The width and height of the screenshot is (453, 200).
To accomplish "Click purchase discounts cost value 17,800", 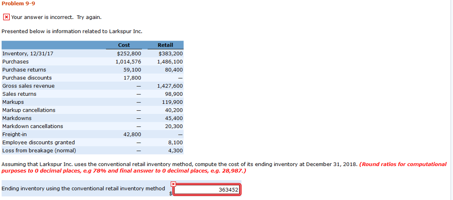I will coord(133,78).
